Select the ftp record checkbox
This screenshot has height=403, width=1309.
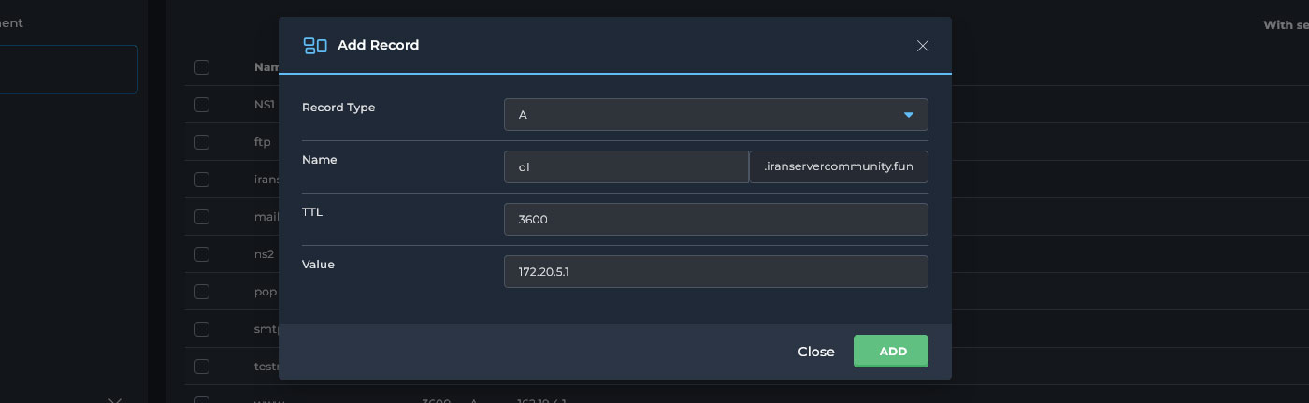click(202, 142)
